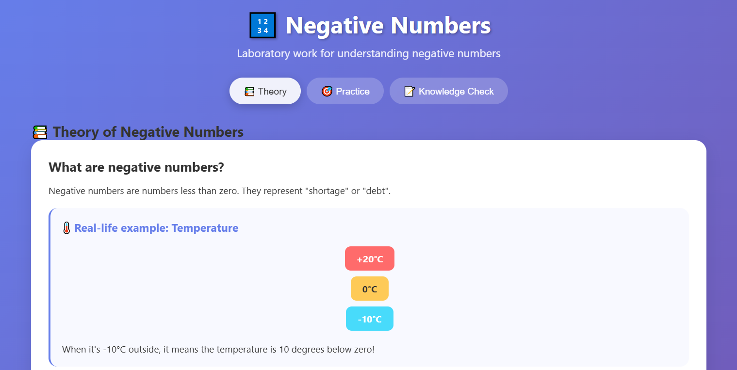The height and width of the screenshot is (370, 737).
Task: Click the What are negative numbers heading
Action: (136, 167)
